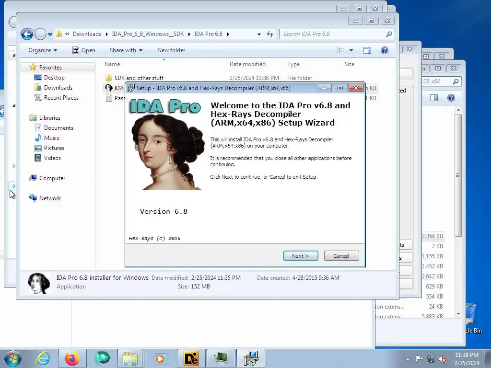Click Next in the IDA Pro setup wizard
491x368 pixels.
point(301,256)
